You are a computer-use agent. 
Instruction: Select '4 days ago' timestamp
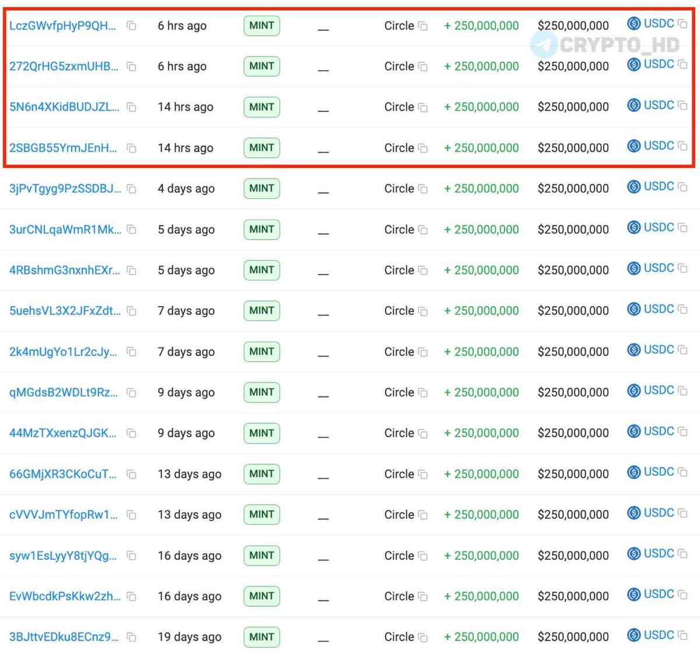pyautogui.click(x=186, y=189)
